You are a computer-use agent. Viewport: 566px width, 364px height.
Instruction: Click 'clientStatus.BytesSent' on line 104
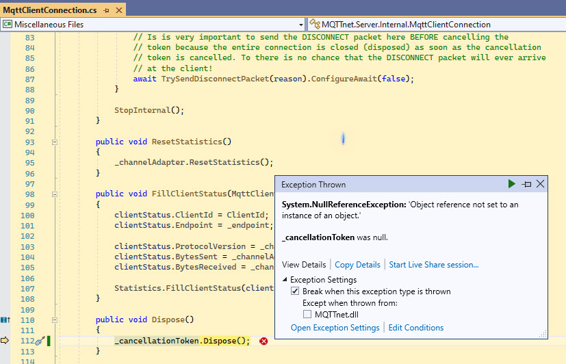click(166, 257)
